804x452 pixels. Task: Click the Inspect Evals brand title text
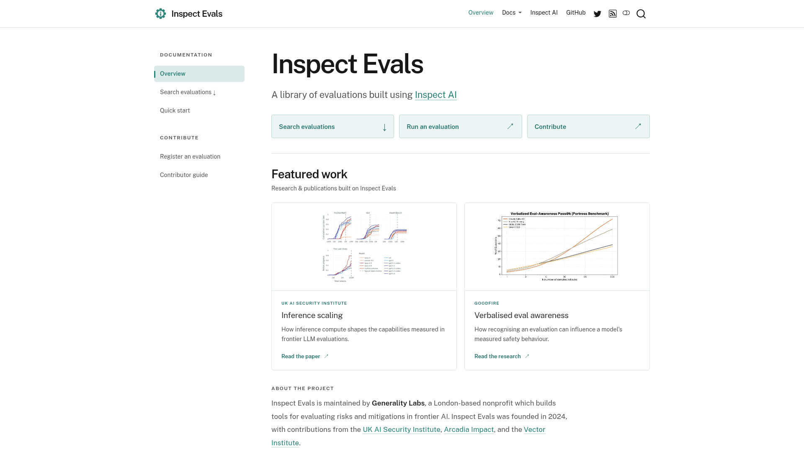[x=197, y=14]
